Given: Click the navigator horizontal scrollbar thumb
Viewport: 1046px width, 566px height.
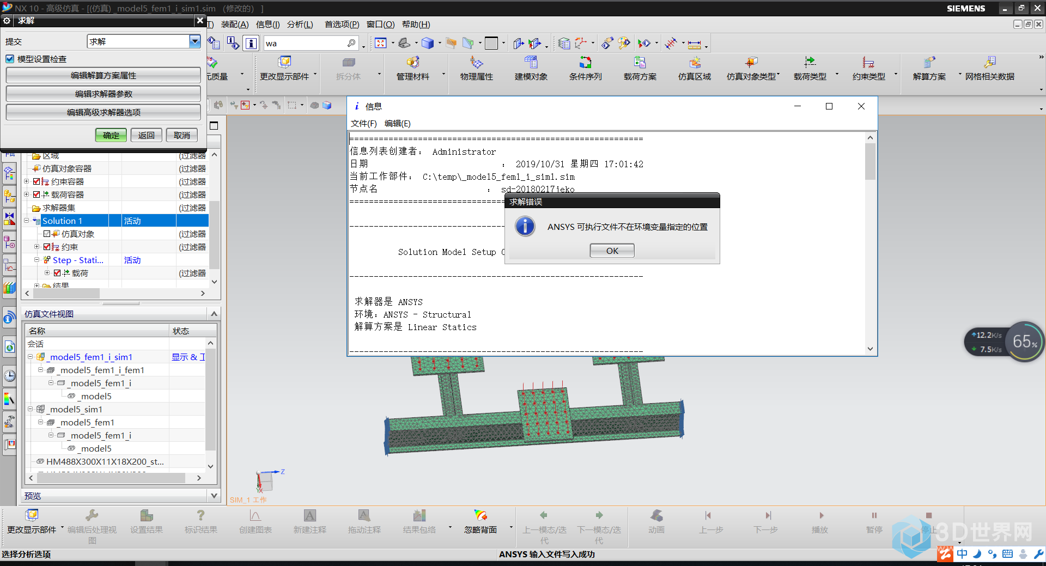Looking at the screenshot, I should [x=66, y=293].
